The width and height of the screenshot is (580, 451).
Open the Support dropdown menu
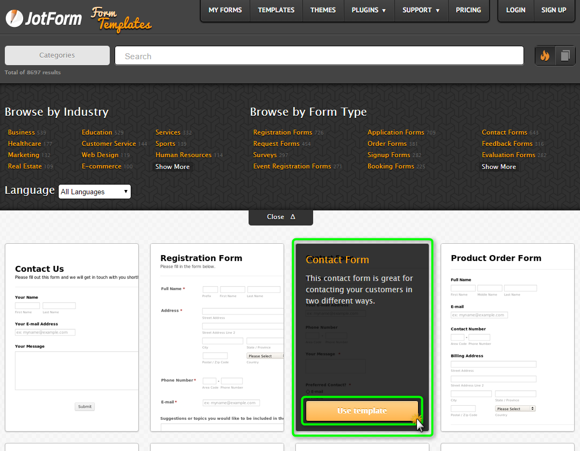click(421, 10)
